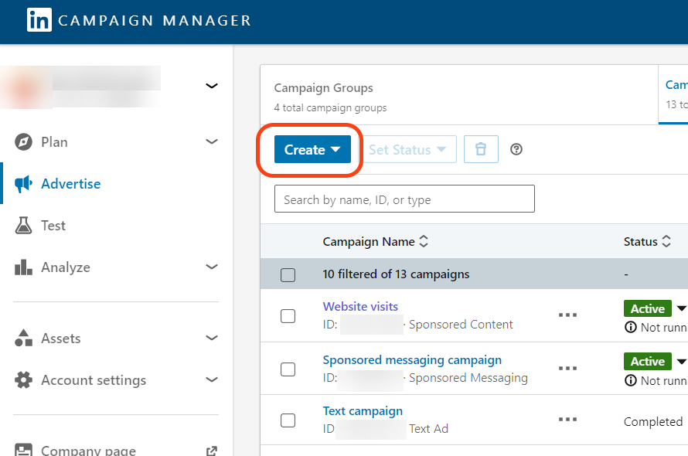
Task: Open the Account settings menu item
Action: pos(94,380)
